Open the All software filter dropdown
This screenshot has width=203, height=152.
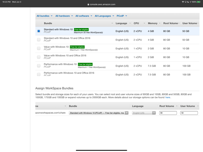coord(84,16)
